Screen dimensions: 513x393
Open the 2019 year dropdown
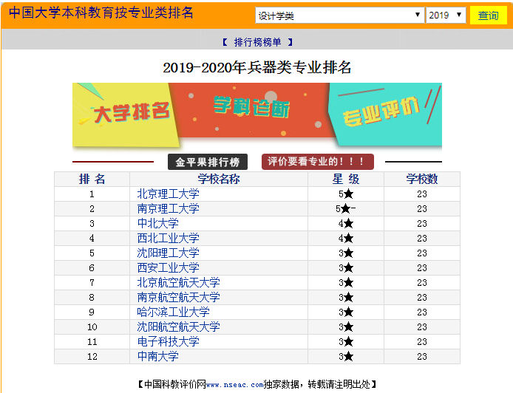coord(446,16)
